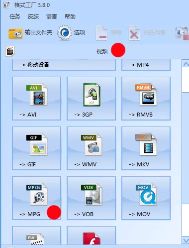Click the -> MPG label
The image size is (189, 248).
coord(30,214)
